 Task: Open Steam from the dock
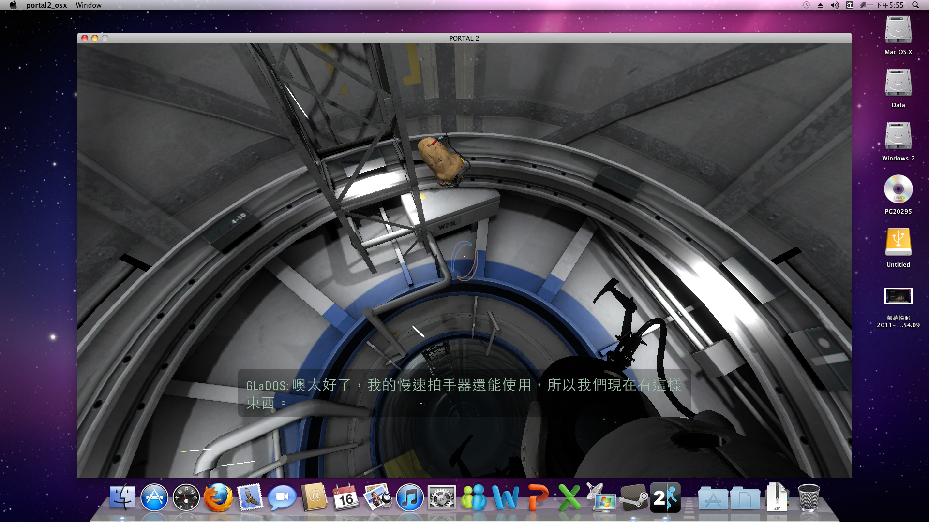click(633, 497)
